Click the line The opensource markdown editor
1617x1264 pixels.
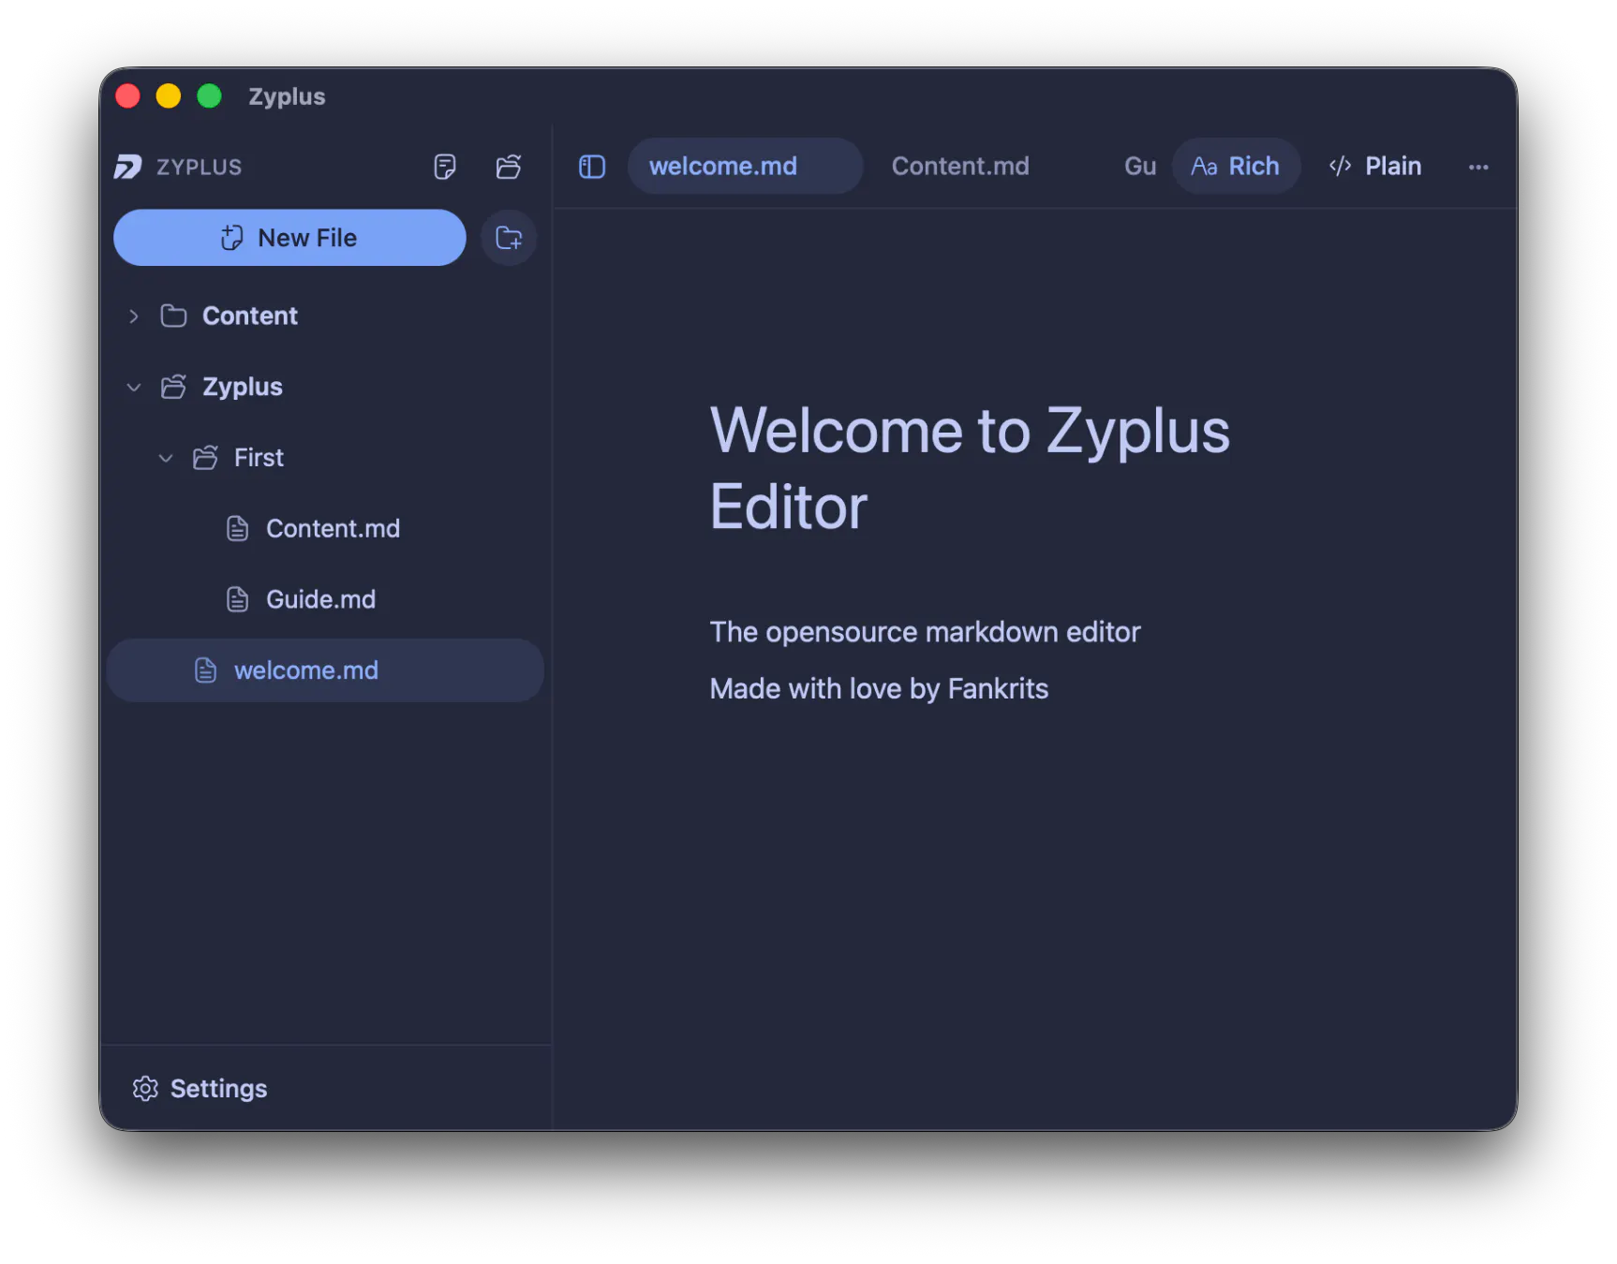tap(925, 632)
